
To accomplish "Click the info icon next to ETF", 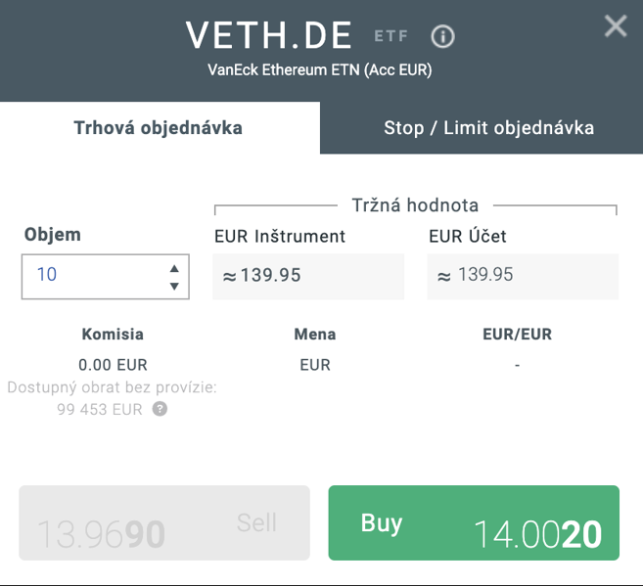I will (x=443, y=37).
